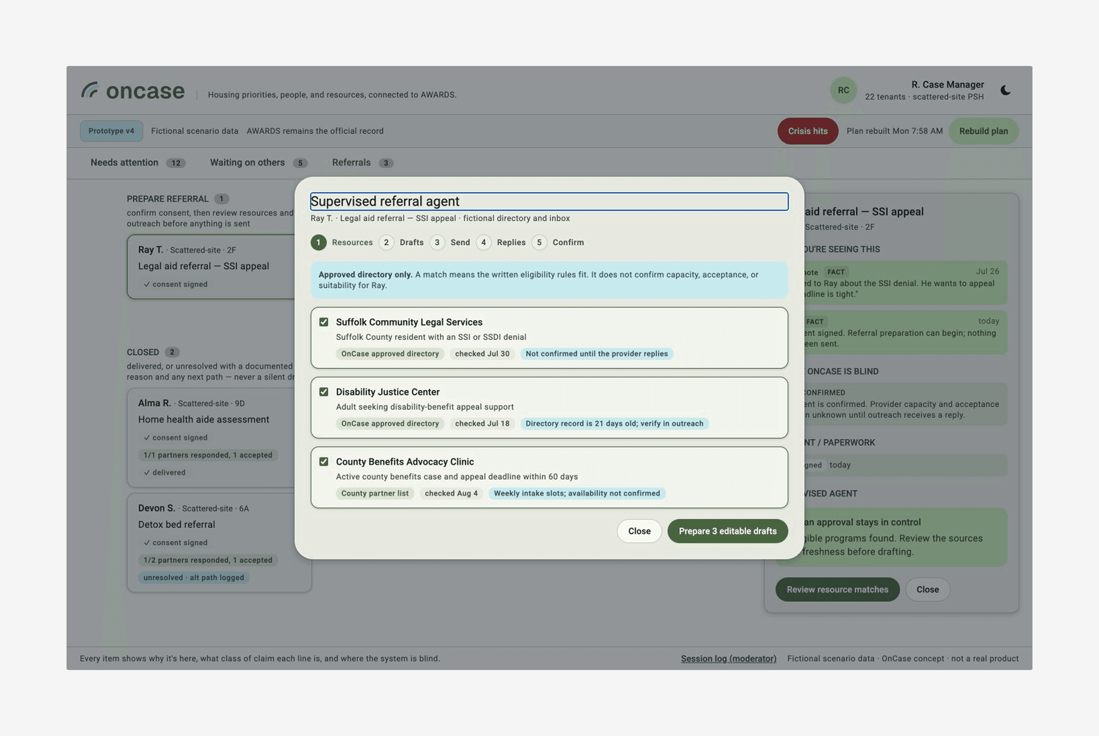Click 'AWARDS remains the official record' text

315,131
